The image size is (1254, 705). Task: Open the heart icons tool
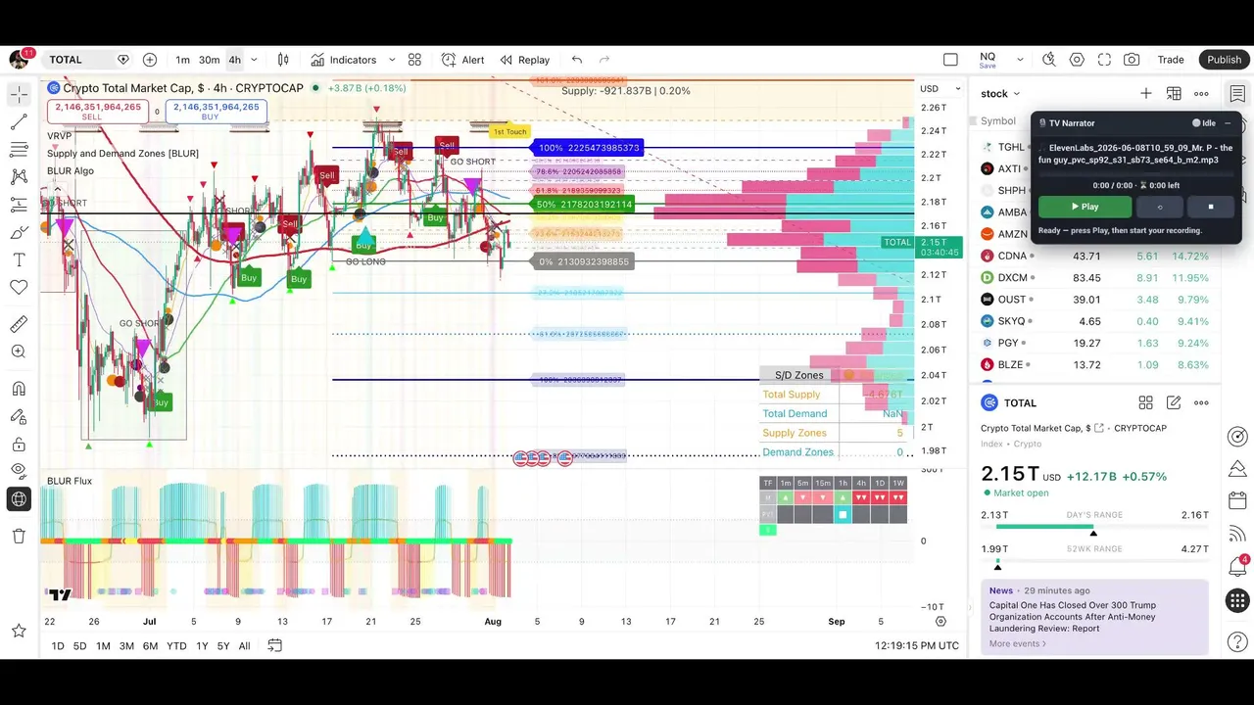point(19,288)
